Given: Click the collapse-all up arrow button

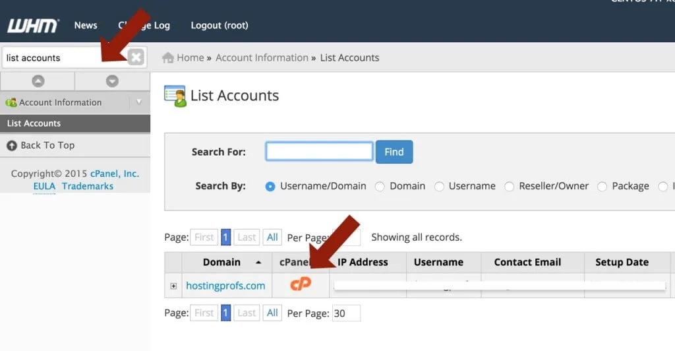Looking at the screenshot, I should coord(38,81).
